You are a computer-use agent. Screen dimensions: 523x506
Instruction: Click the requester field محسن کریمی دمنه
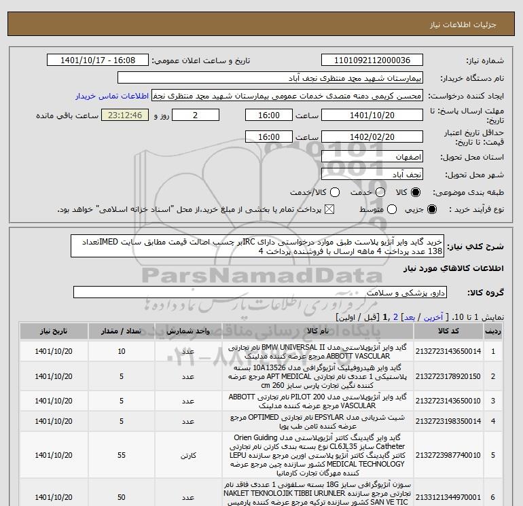[x=287, y=95]
